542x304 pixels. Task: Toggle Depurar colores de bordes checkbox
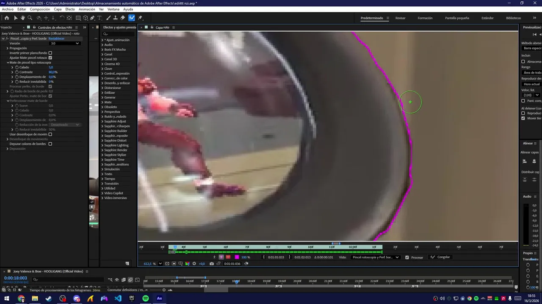click(x=50, y=144)
